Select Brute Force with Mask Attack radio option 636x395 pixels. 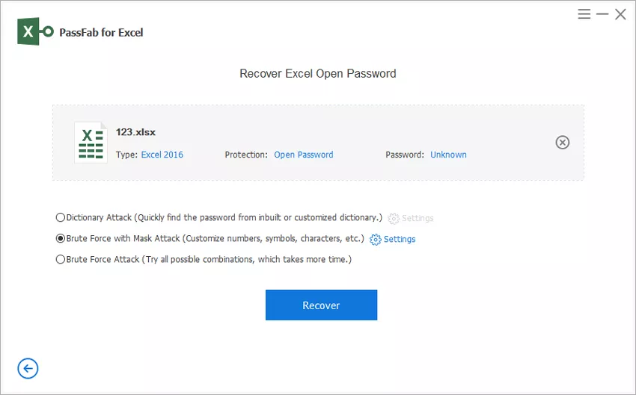click(x=61, y=239)
